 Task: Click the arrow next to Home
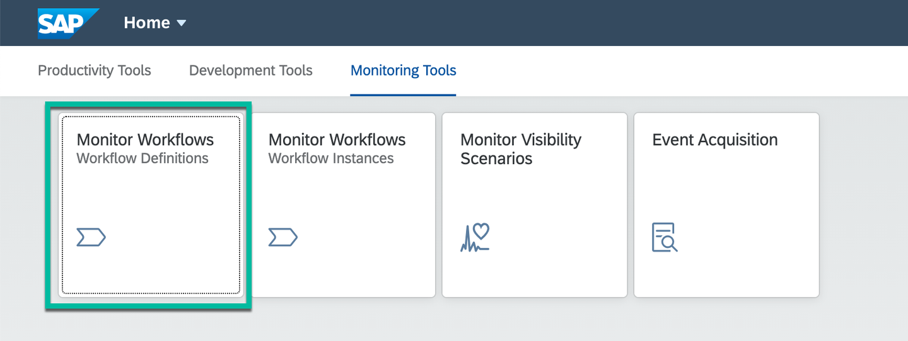pyautogui.click(x=182, y=23)
